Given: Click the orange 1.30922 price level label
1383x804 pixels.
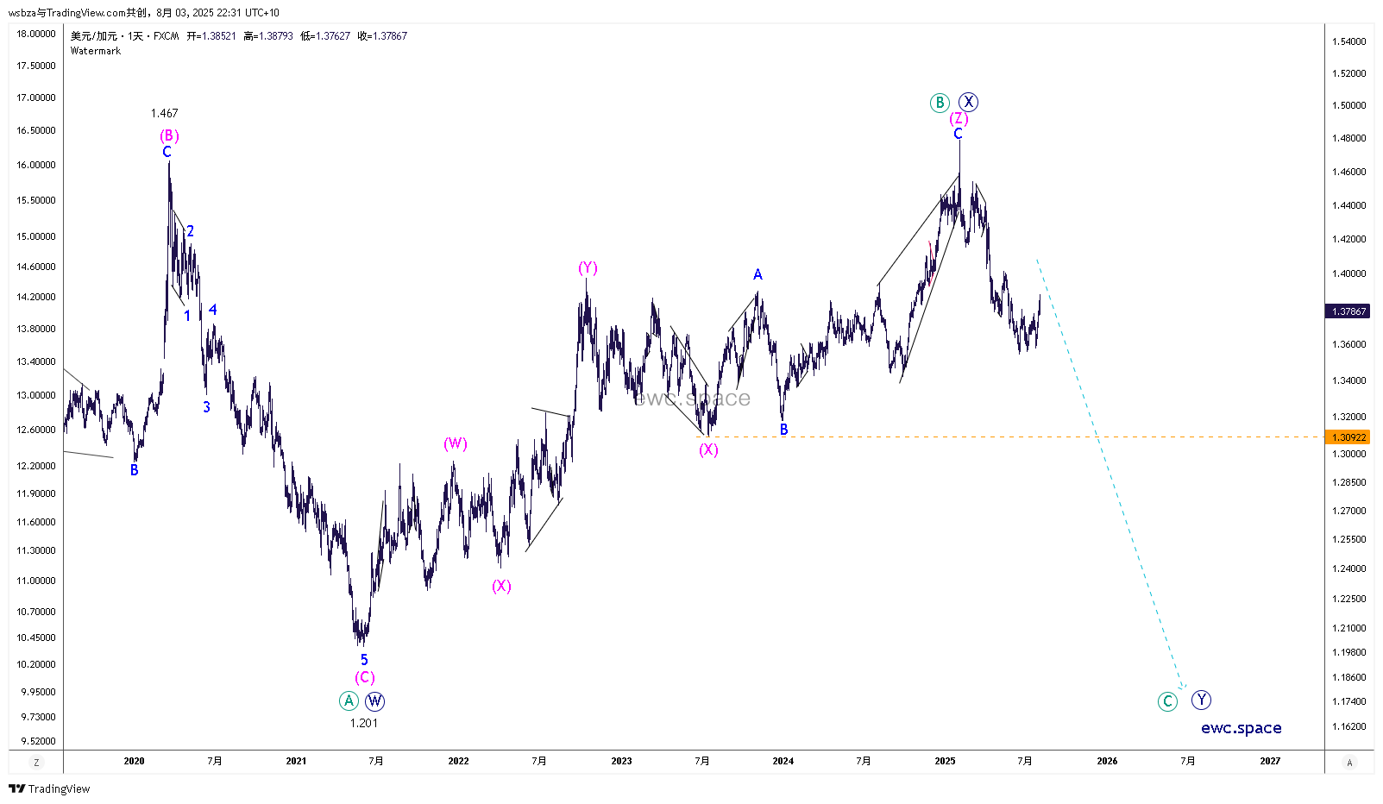Looking at the screenshot, I should [x=1348, y=437].
